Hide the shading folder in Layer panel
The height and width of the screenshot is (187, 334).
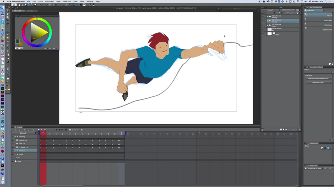263,17
